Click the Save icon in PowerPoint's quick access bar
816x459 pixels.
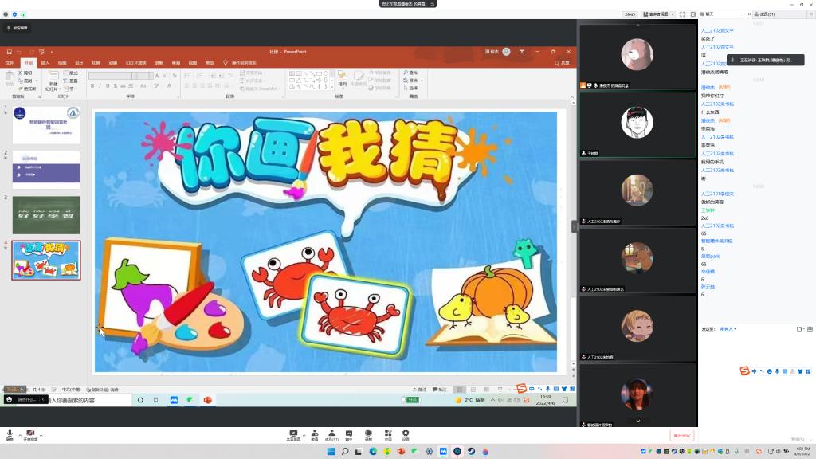click(10, 52)
